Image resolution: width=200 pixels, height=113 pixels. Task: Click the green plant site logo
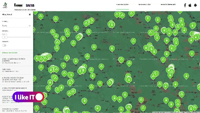tap(5, 5)
